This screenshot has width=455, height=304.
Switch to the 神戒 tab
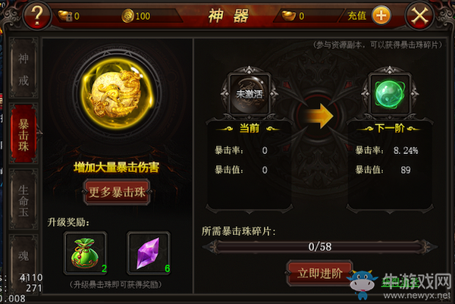[x=24, y=68]
